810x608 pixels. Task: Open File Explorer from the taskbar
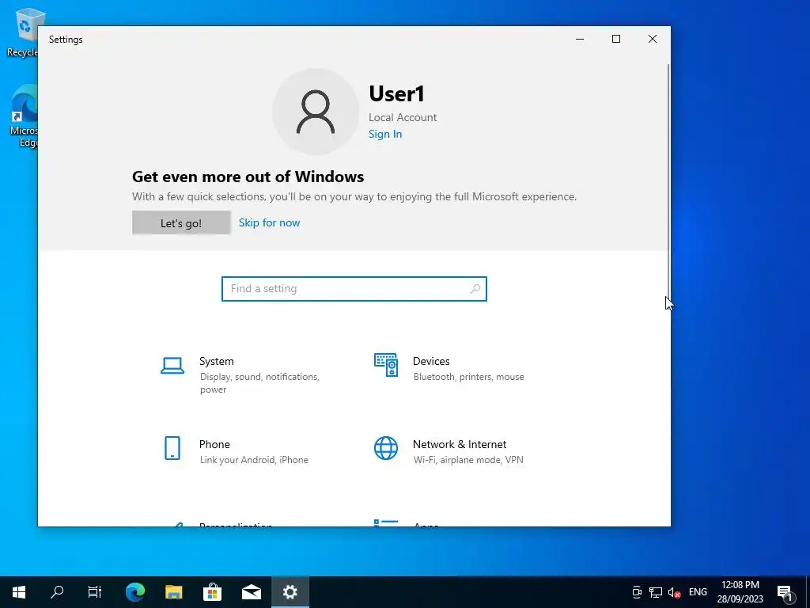173,592
